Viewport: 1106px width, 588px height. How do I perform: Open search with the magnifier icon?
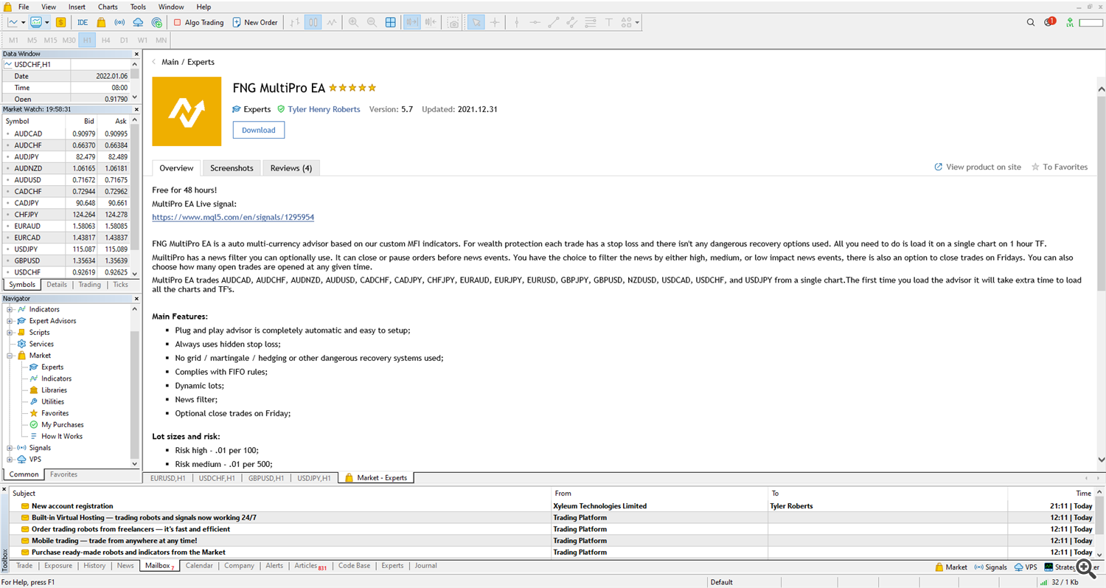pyautogui.click(x=1031, y=22)
